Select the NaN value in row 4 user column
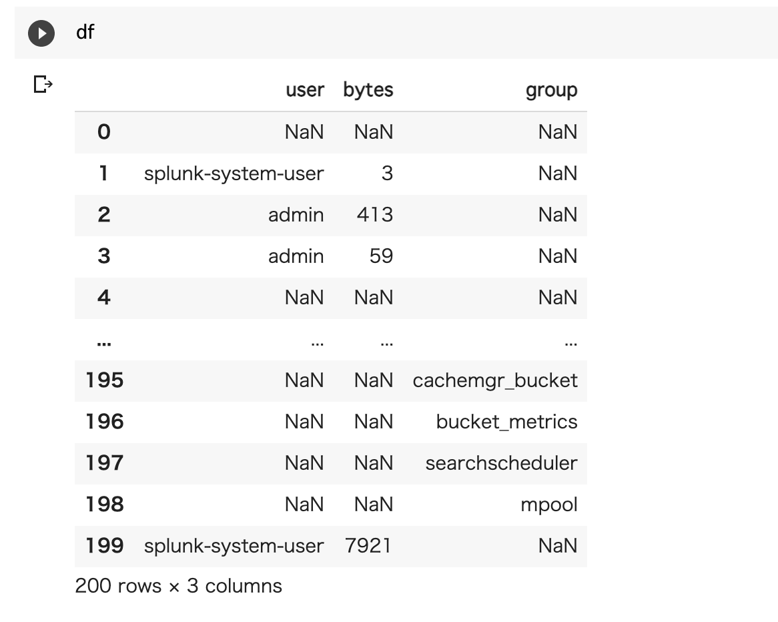 (x=304, y=297)
